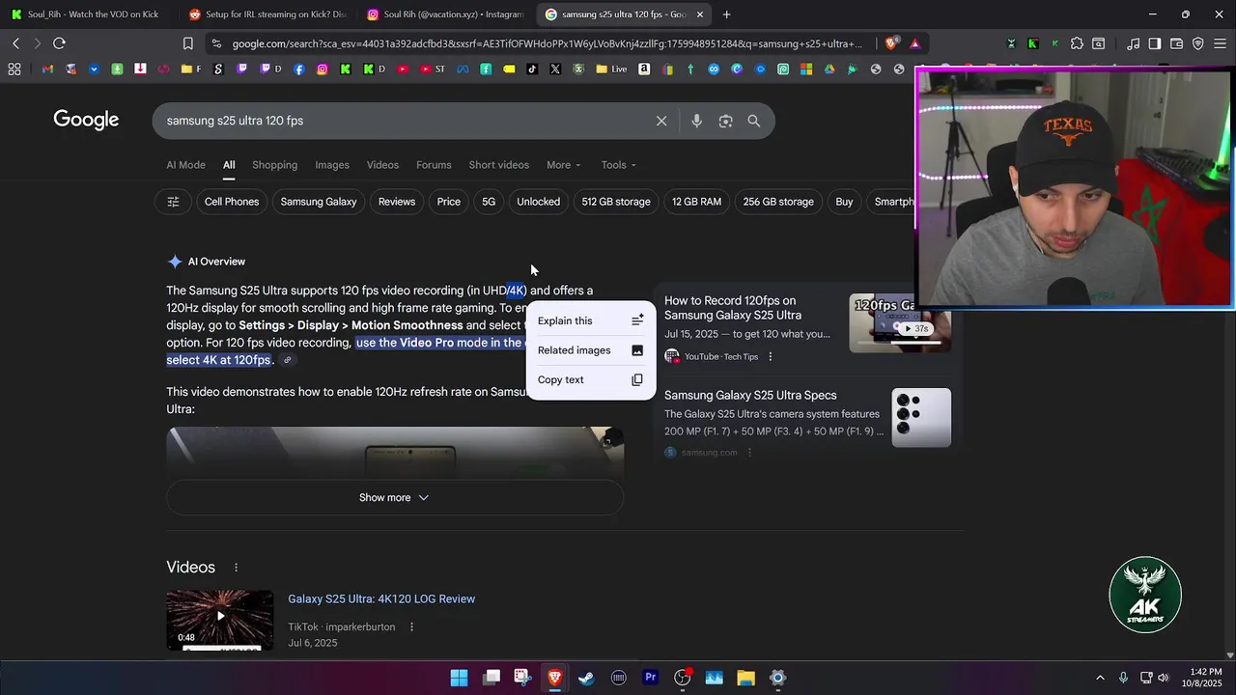Switch to Short videos tab
The image size is (1236, 695).
499,165
